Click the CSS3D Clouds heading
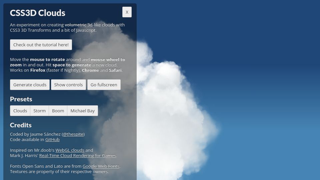Image resolution: width=320 pixels, height=180 pixels. [x=38, y=13]
